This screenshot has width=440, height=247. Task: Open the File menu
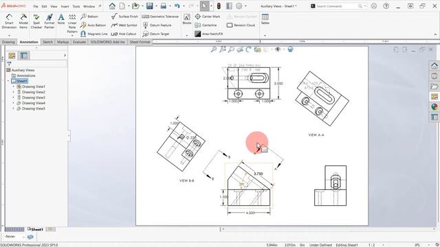coord(35,6)
